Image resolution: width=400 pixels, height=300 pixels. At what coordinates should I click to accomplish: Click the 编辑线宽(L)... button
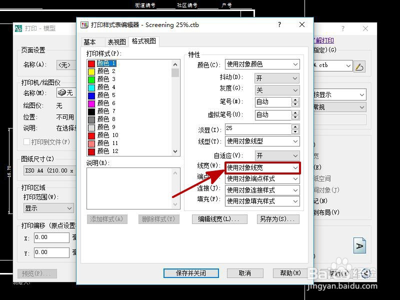coord(219,219)
